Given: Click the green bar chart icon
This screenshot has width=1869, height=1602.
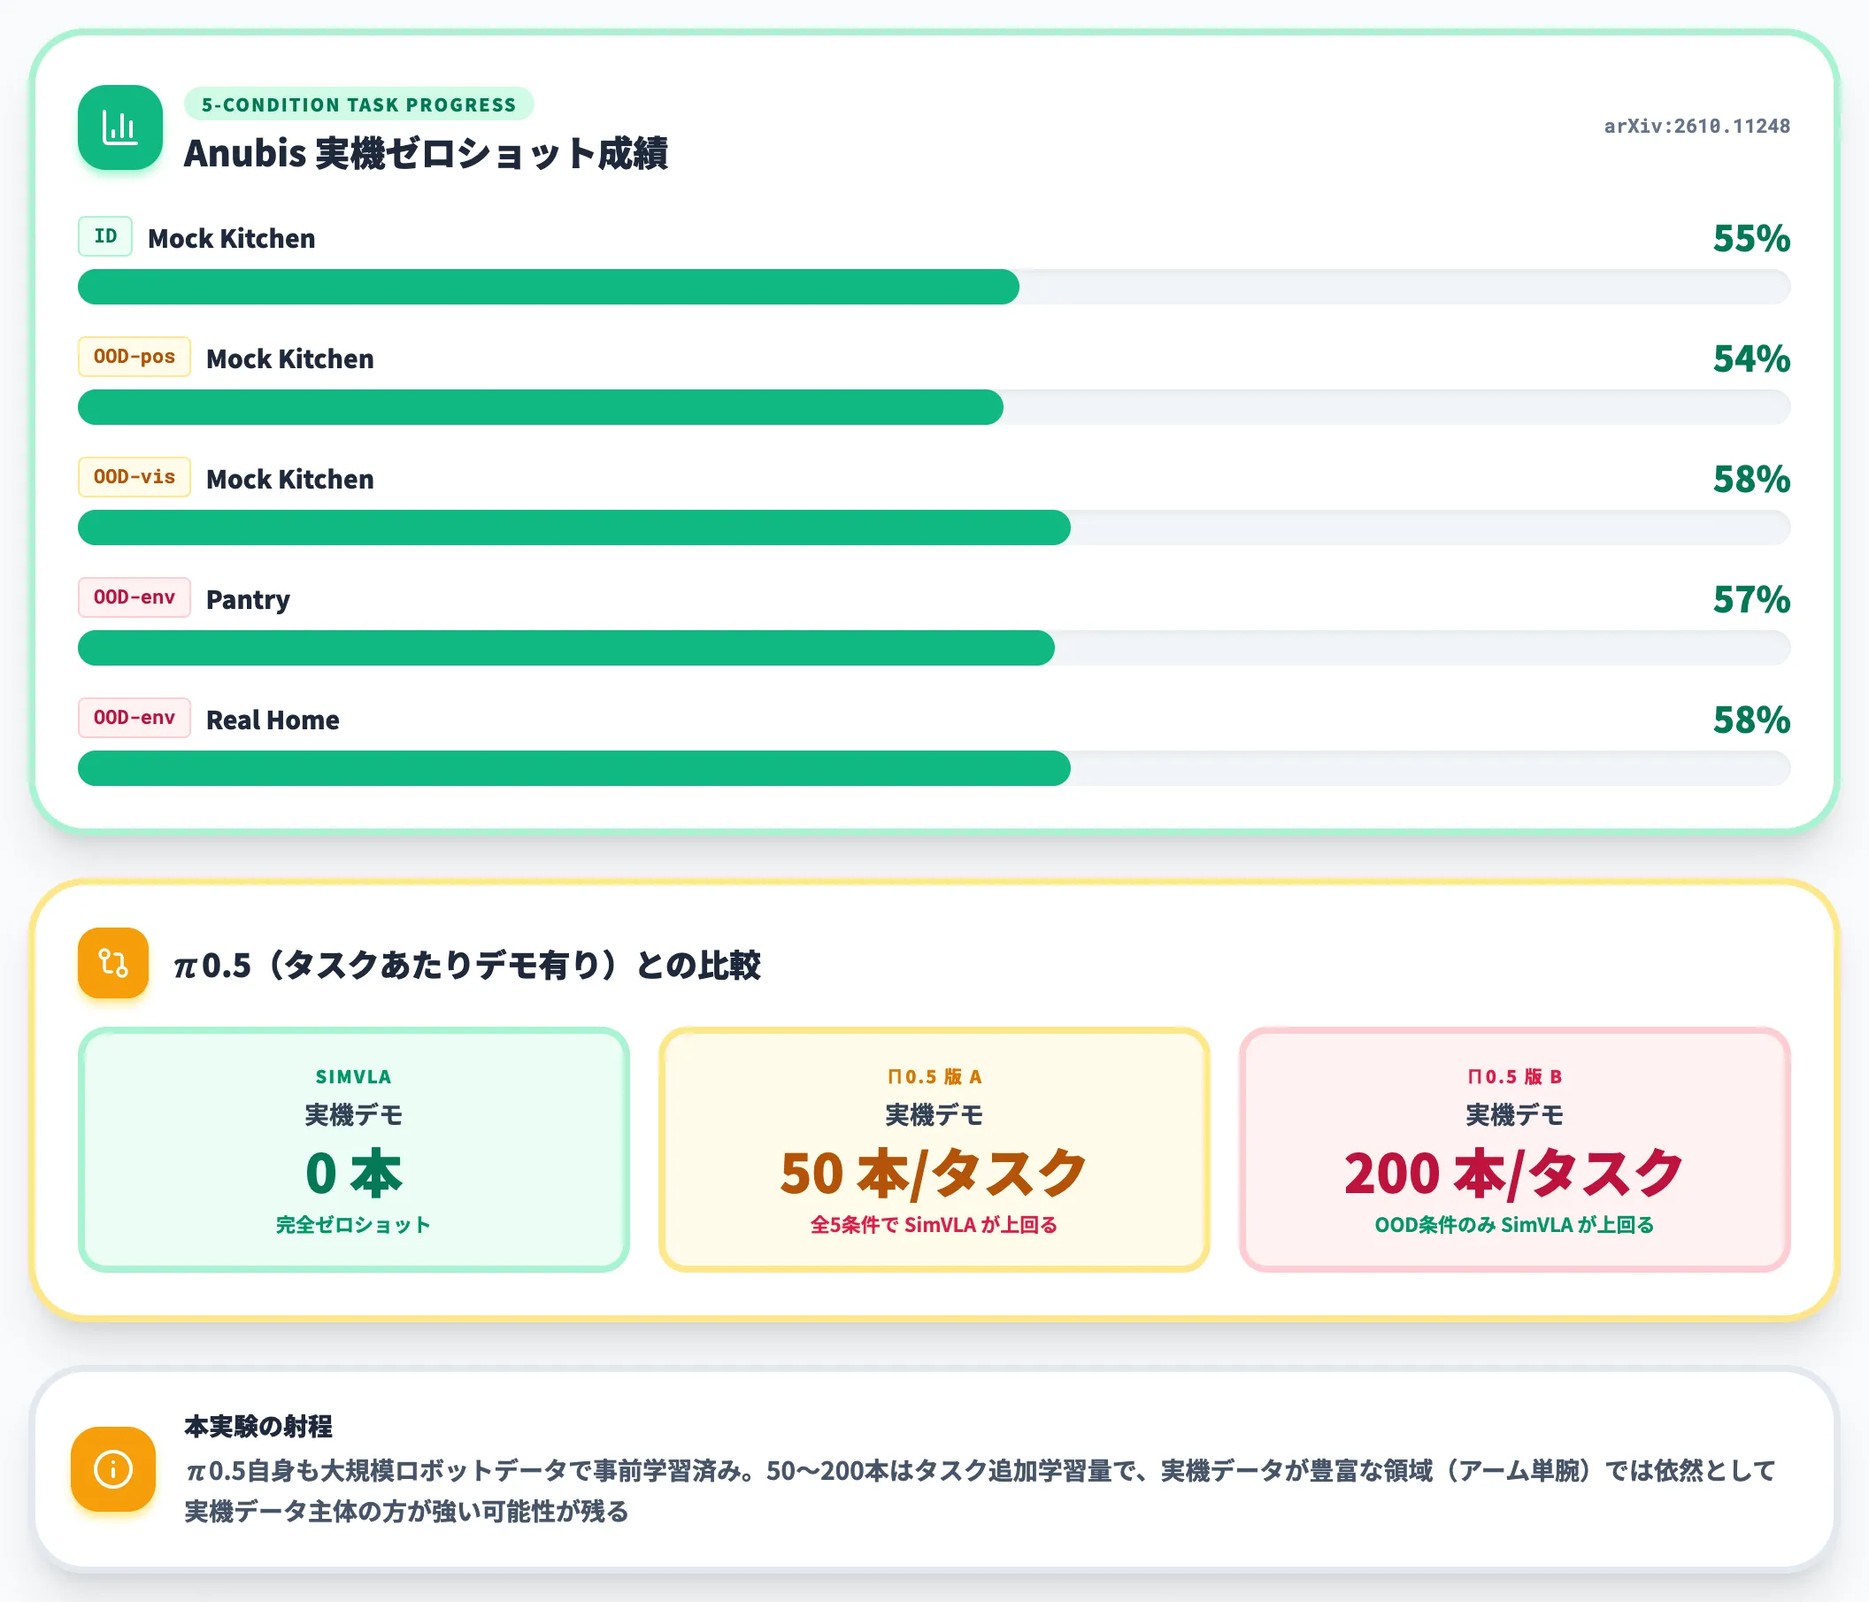Looking at the screenshot, I should click(120, 127).
